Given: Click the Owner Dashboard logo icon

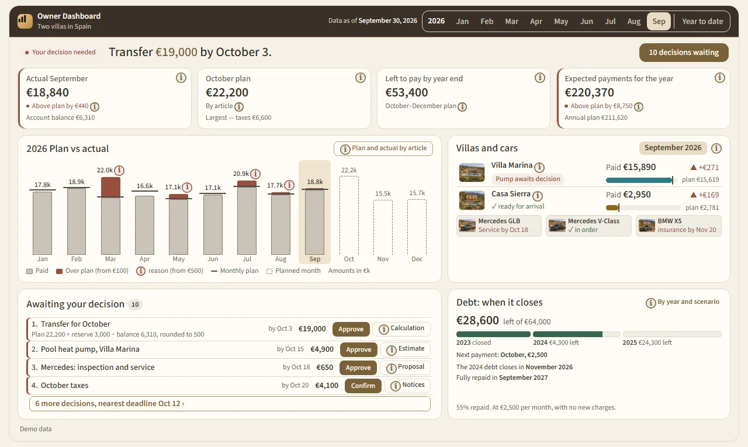Looking at the screenshot, I should click(x=25, y=21).
